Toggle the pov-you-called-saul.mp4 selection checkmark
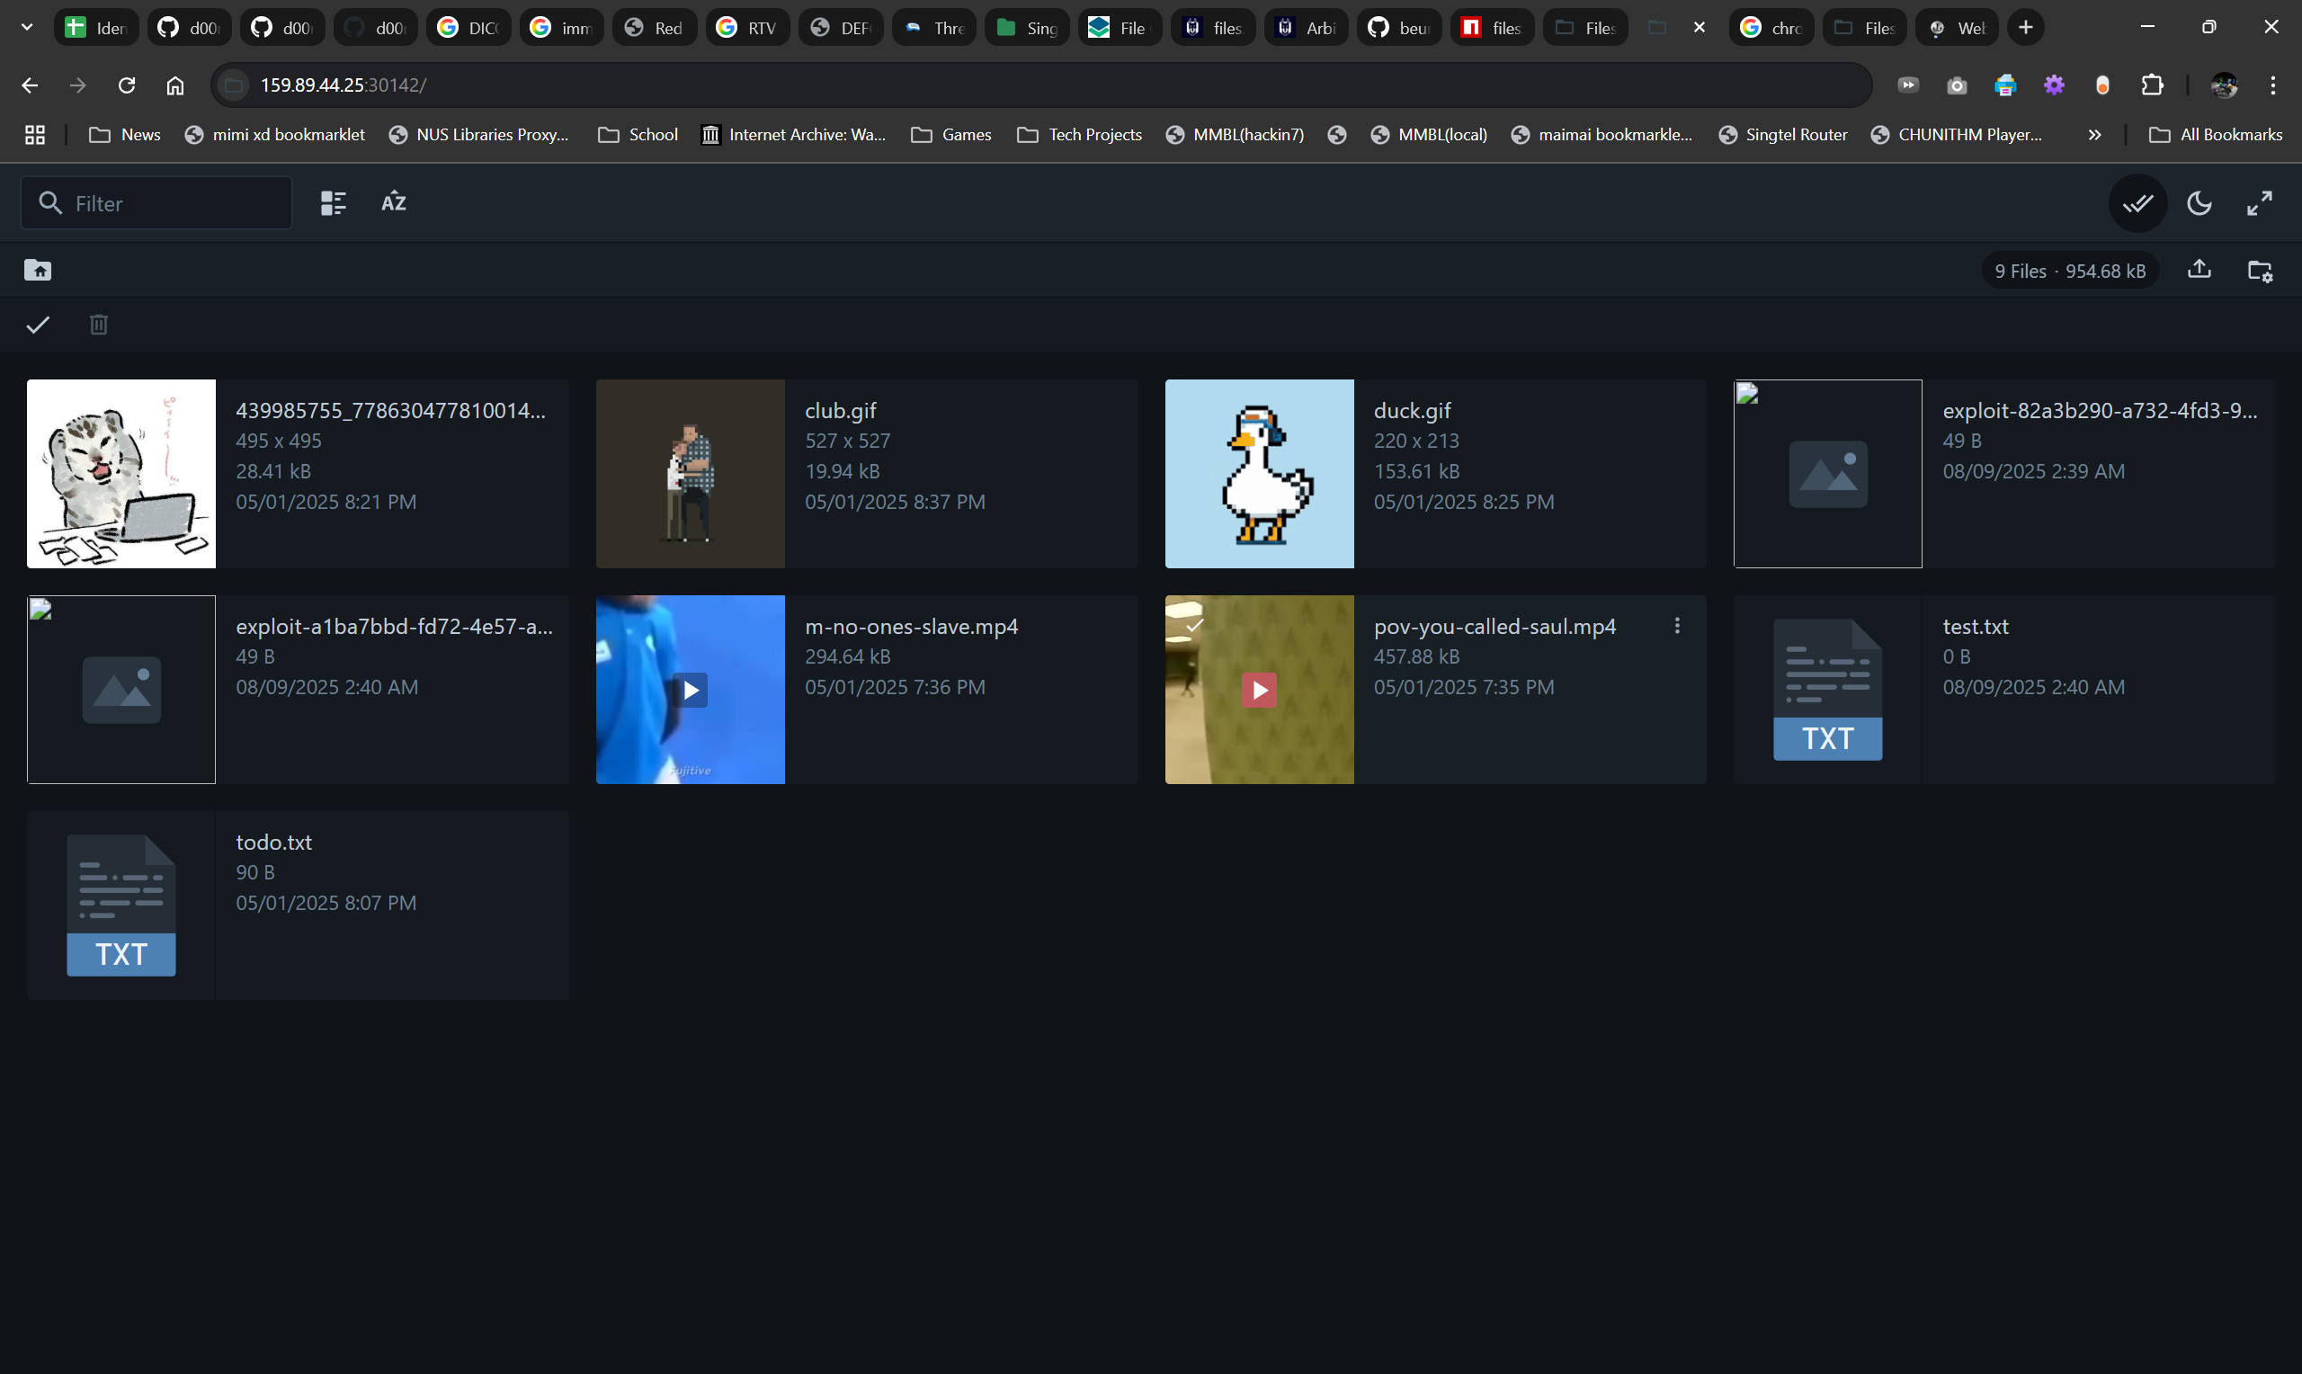 (1195, 626)
